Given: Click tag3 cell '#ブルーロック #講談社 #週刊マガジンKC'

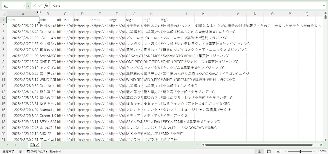Looking at the screenshot, I should [x=194, y=38].
